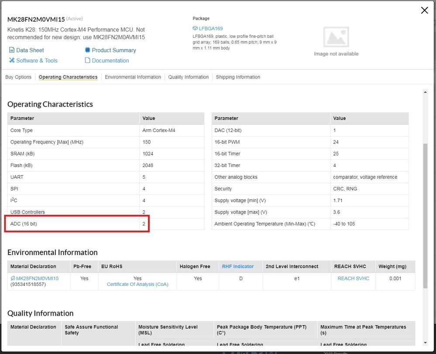This screenshot has width=436, height=354.
Task: Click the vertical scrollbar thumb
Action: pos(426,216)
